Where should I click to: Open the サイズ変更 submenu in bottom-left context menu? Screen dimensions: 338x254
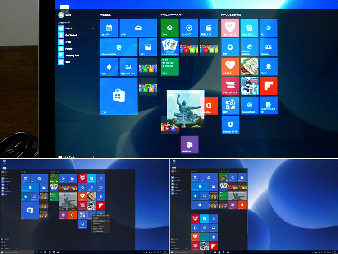(x=101, y=218)
